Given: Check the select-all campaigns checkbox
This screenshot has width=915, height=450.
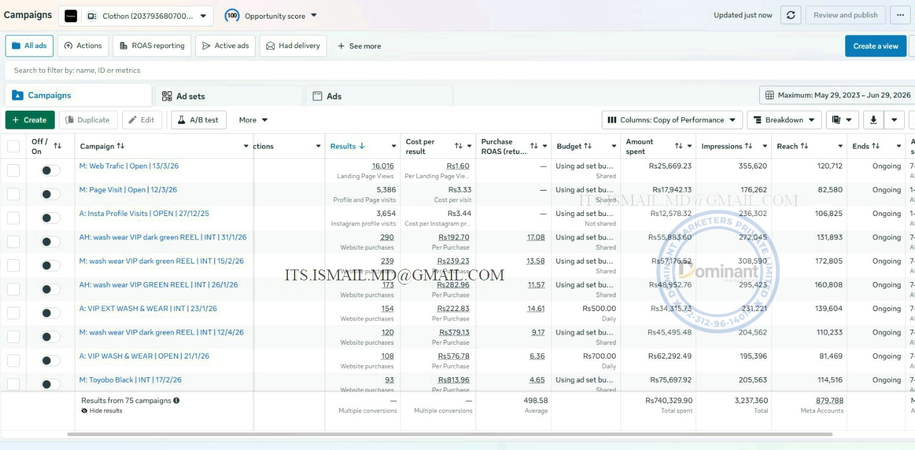Looking at the screenshot, I should click(13, 146).
